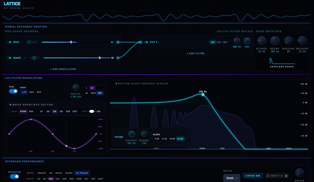Click the Decay knob
The height and width of the screenshot is (182, 314).
click(x=275, y=41)
